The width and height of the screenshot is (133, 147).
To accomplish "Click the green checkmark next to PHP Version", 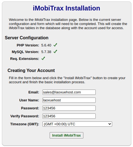I will click(x=55, y=45).
